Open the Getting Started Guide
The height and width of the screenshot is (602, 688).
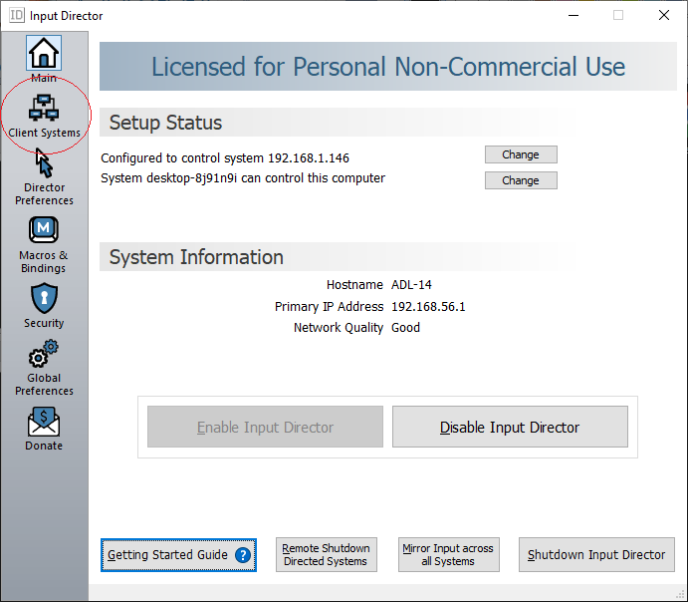click(178, 555)
